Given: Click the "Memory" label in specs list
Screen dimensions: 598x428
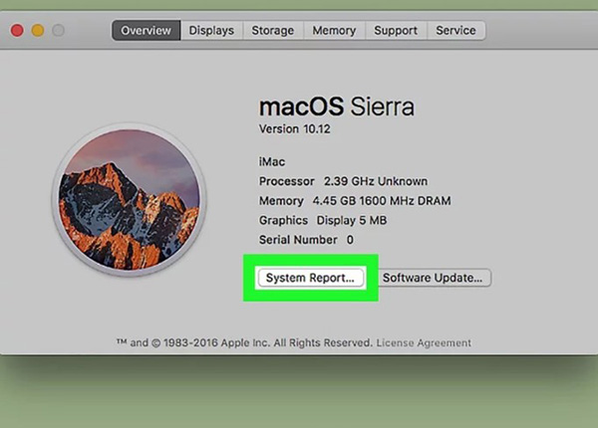Looking at the screenshot, I should pyautogui.click(x=281, y=201).
